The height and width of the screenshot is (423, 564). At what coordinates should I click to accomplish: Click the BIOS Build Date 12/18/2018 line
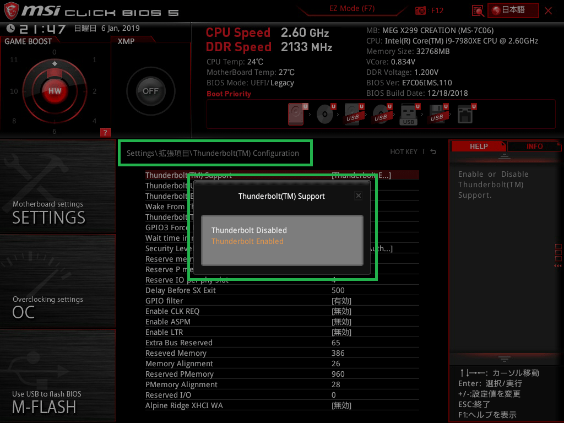click(417, 93)
